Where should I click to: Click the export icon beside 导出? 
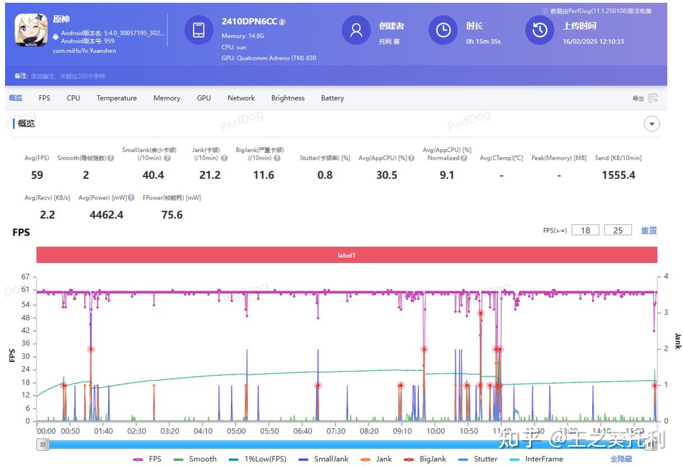653,98
